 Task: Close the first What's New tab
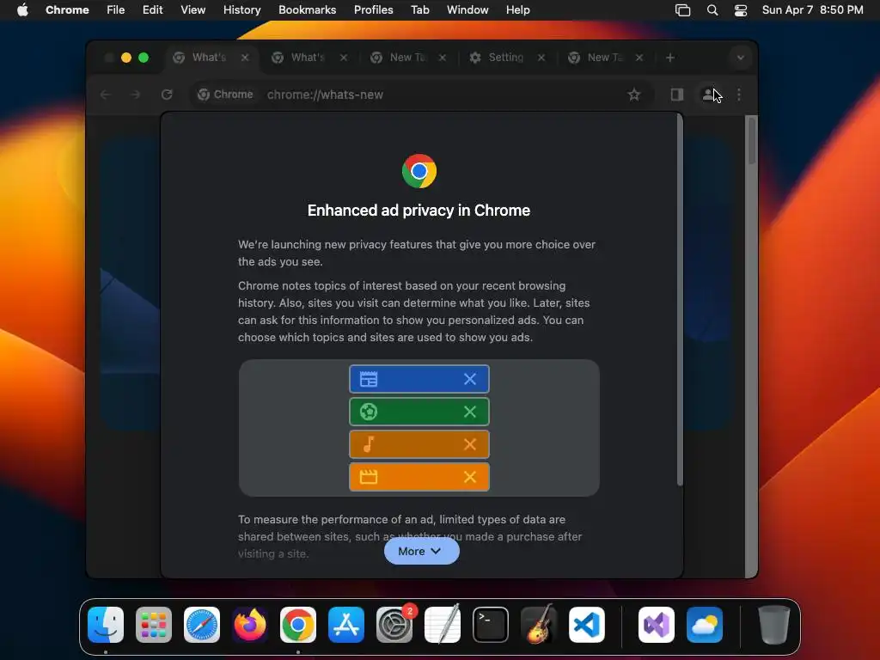click(245, 58)
